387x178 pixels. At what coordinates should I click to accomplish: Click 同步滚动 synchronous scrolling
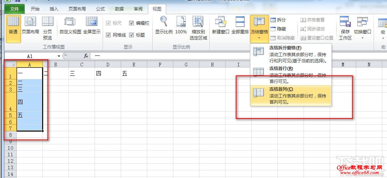312,29
